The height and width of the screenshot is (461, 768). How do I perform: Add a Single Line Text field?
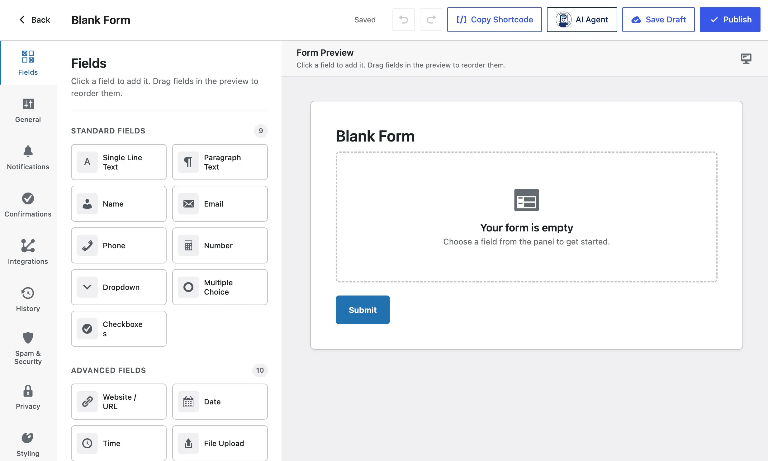[119, 162]
